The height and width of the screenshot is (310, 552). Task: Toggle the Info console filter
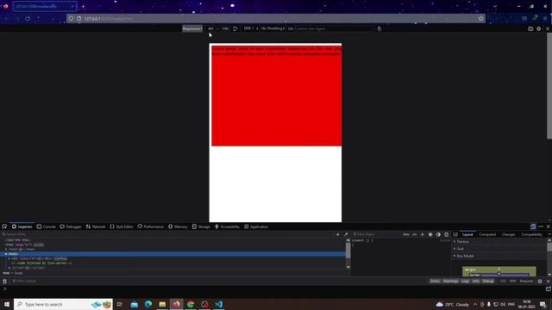[475, 282]
